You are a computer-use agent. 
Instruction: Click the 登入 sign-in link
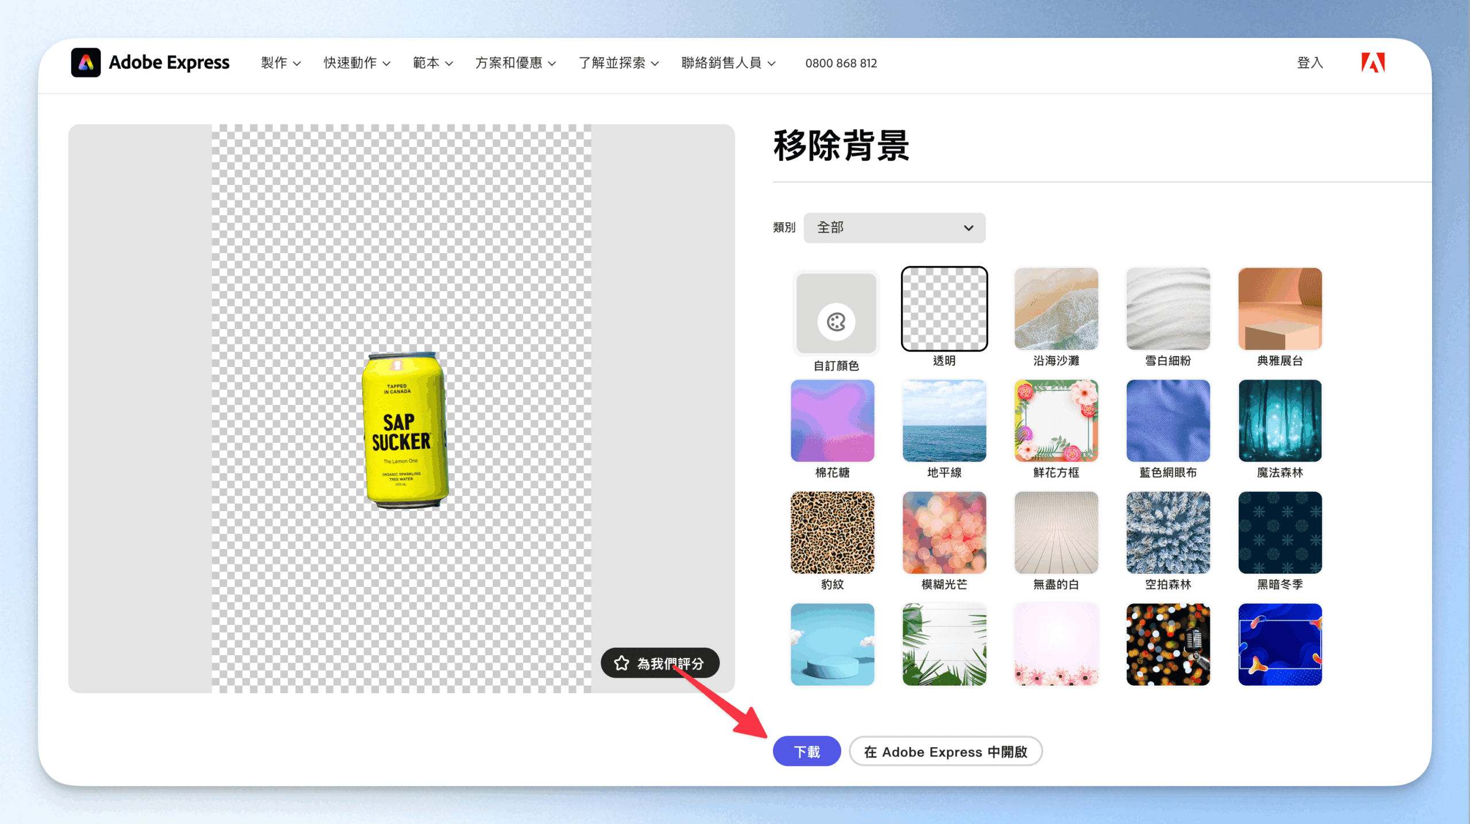[x=1310, y=63]
